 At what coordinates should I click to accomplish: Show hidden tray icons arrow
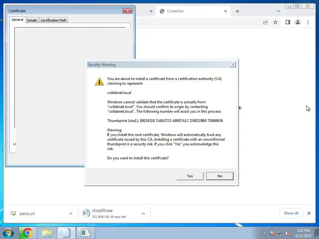[265, 233]
